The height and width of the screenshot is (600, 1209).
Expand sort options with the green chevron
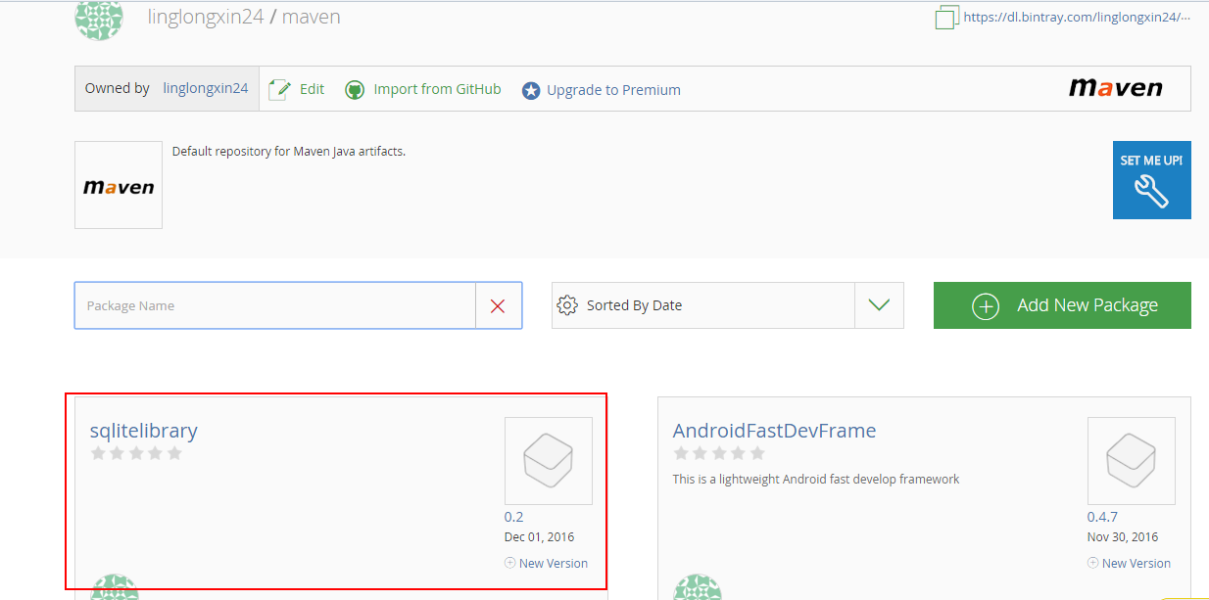click(879, 305)
